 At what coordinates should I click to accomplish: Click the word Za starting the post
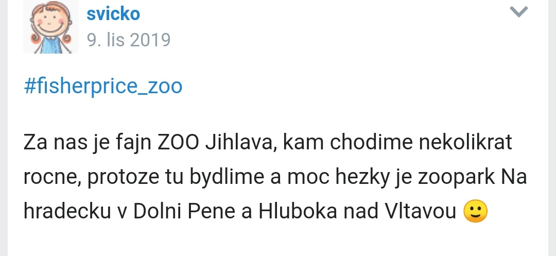coord(35,143)
